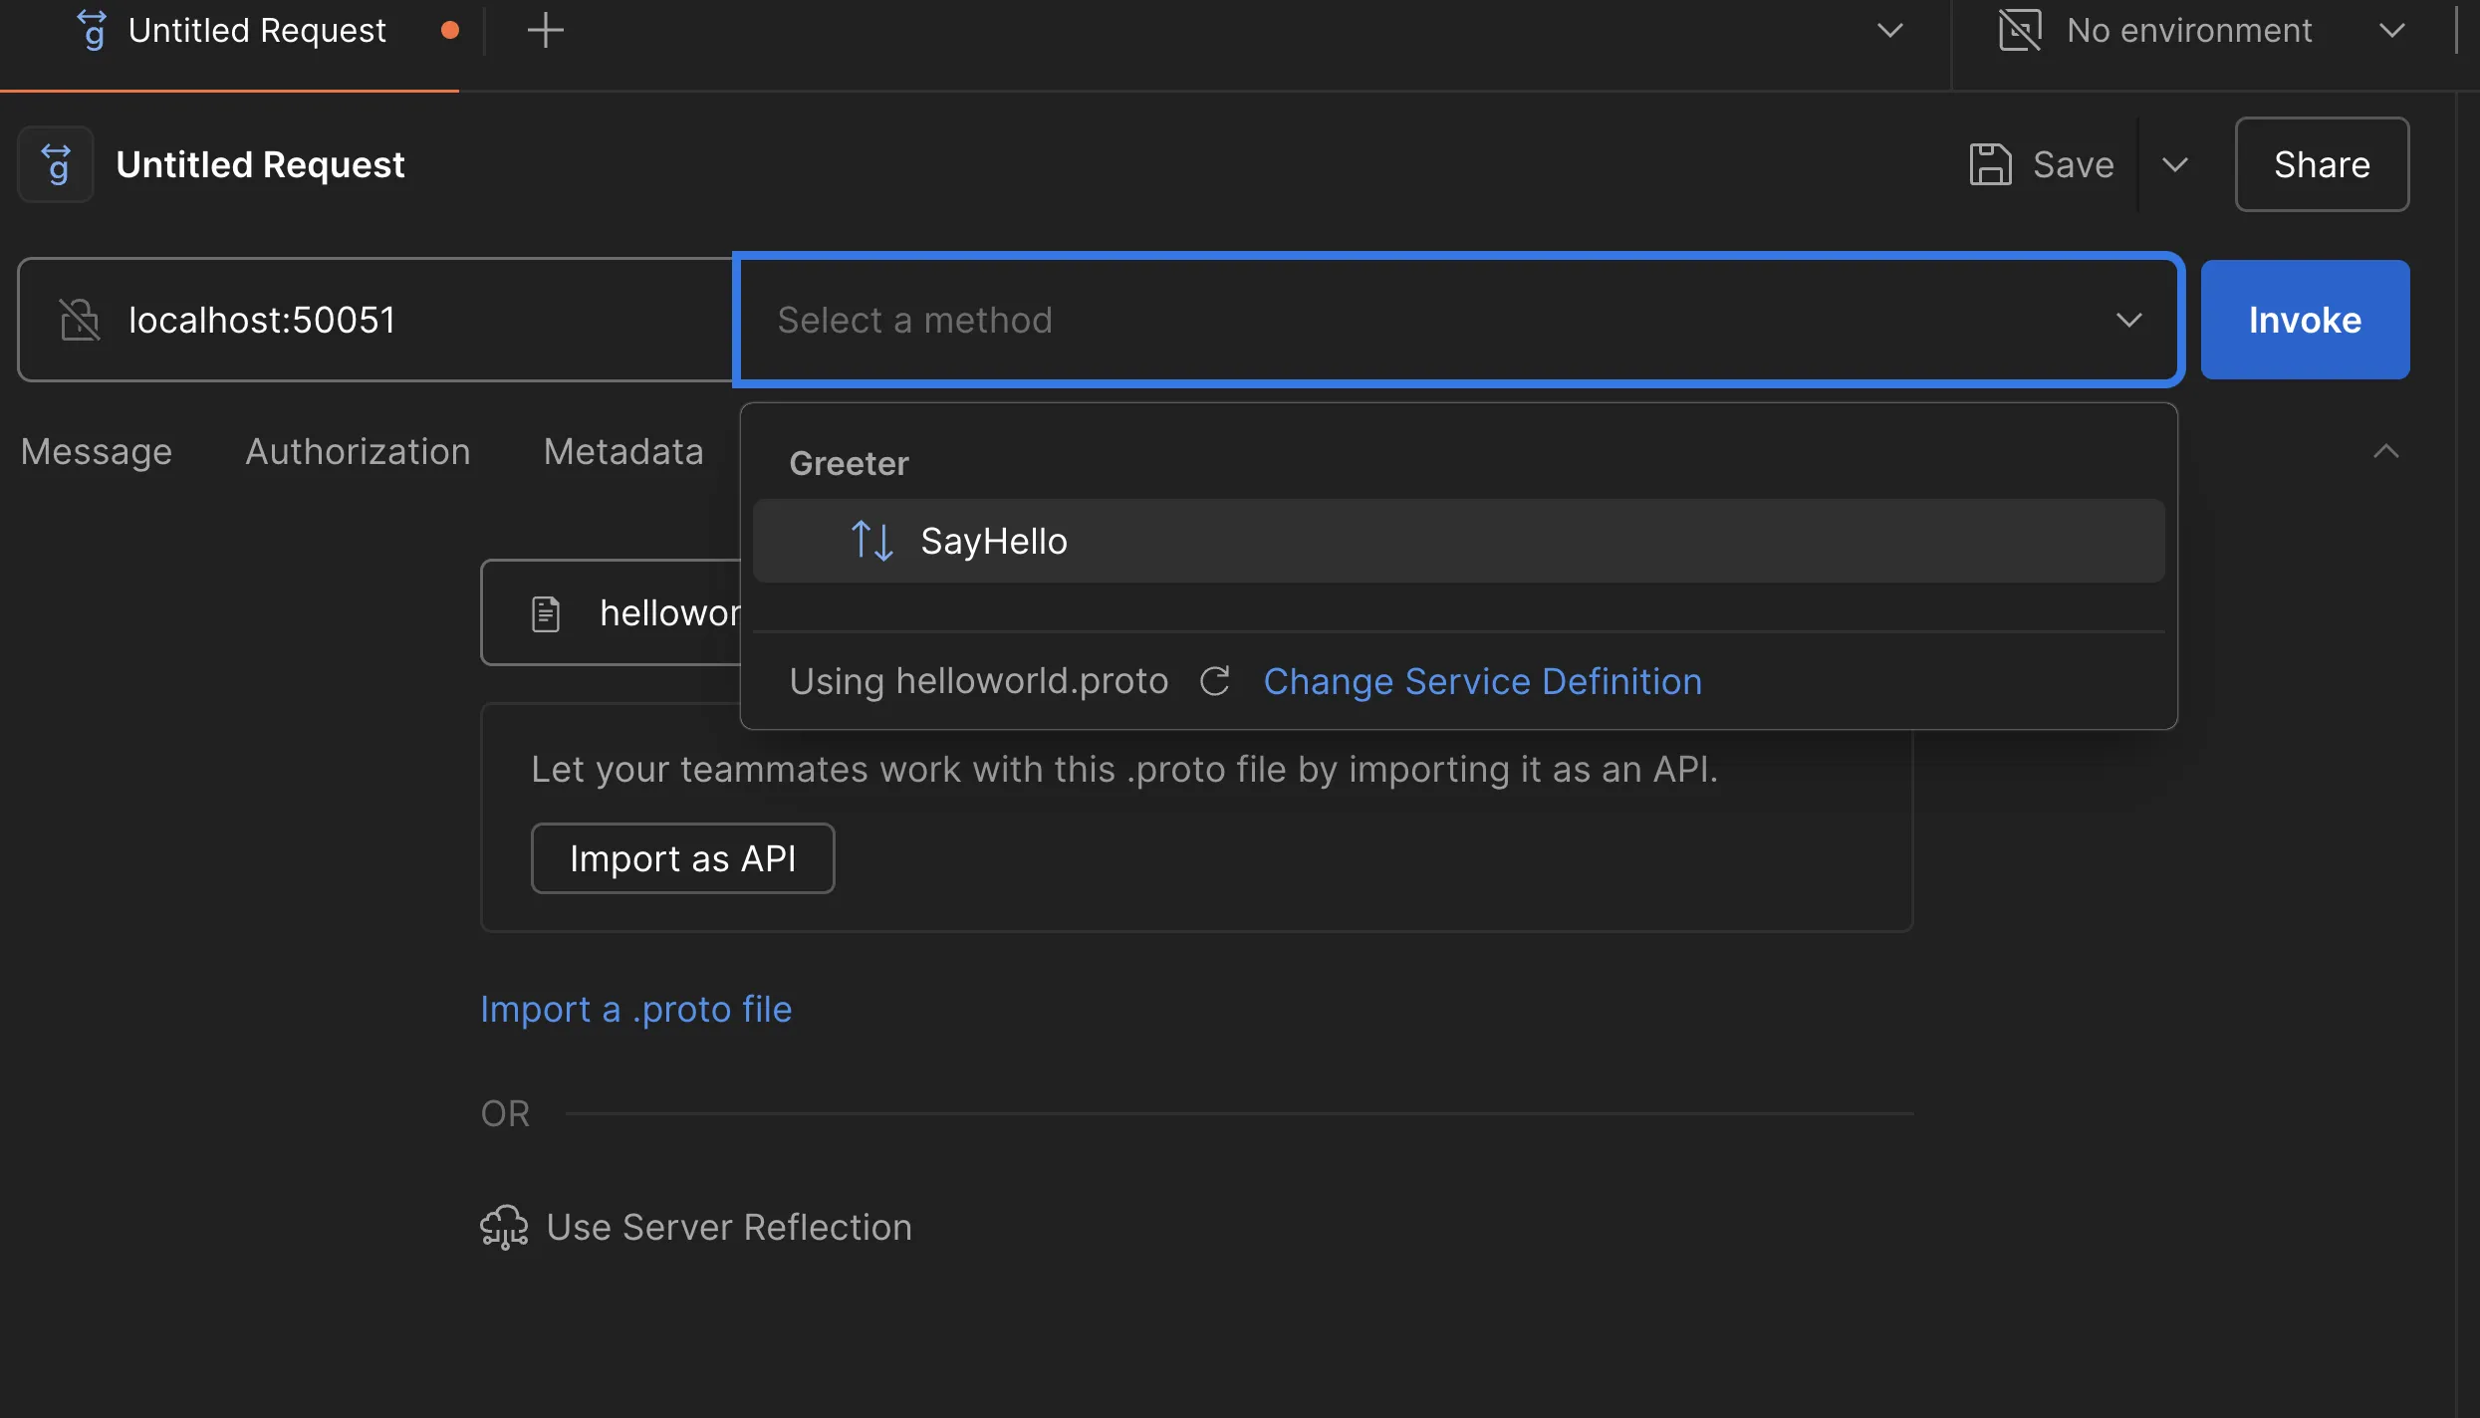Image resolution: width=2480 pixels, height=1418 pixels.
Task: Click the Invoke button to send request
Action: (2305, 319)
